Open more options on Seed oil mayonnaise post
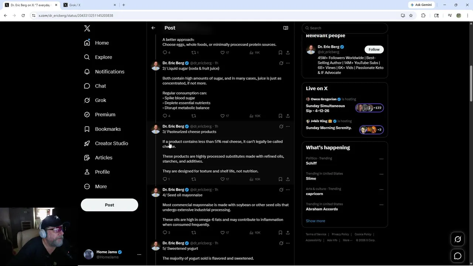 pos(288,190)
